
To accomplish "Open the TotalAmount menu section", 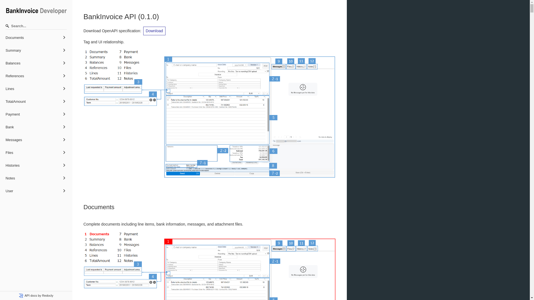I will click(36, 101).
